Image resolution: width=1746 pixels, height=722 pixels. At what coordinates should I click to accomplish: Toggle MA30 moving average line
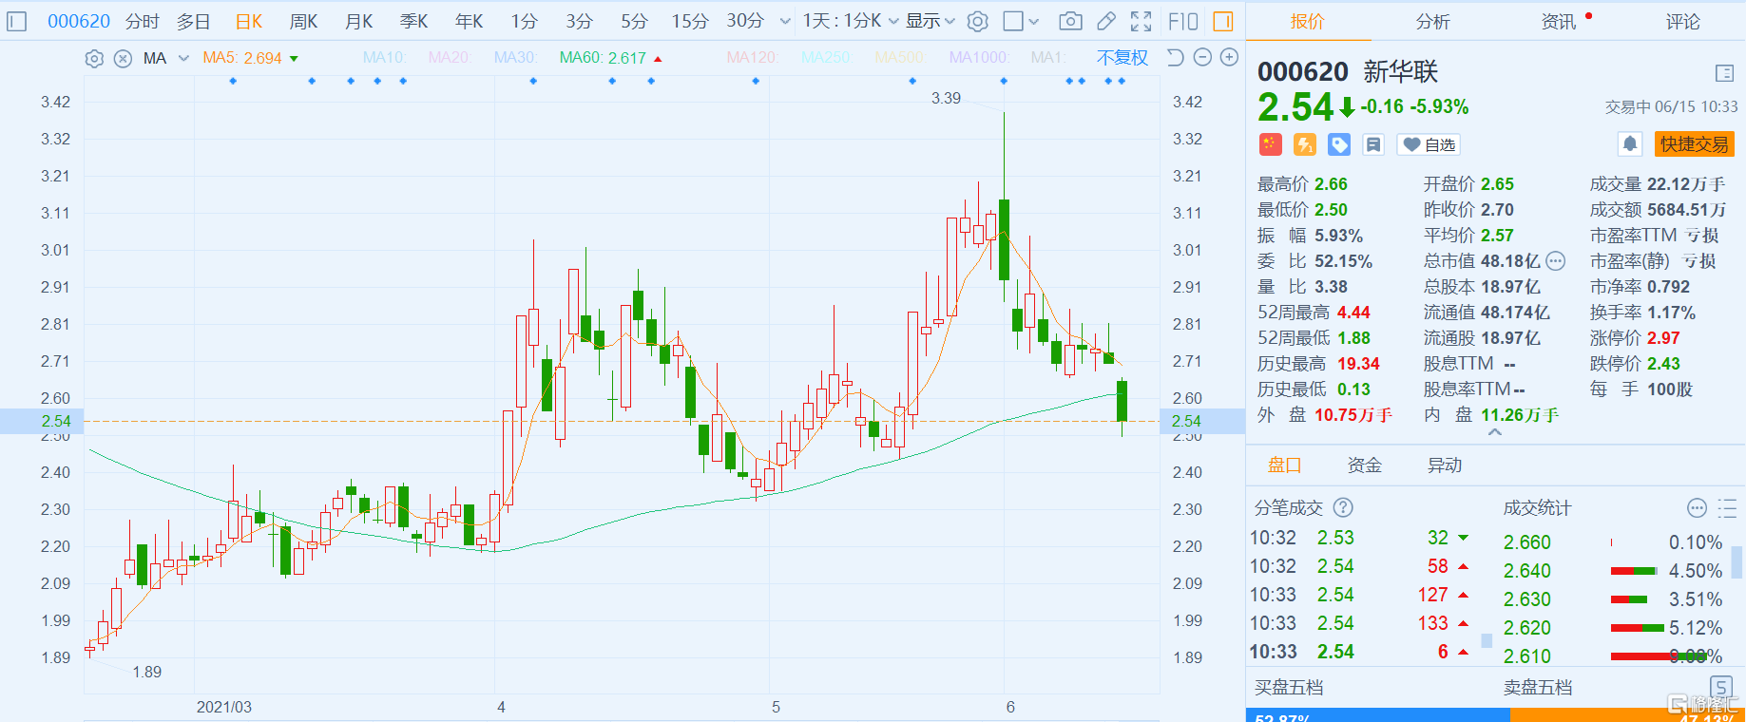pyautogui.click(x=515, y=58)
